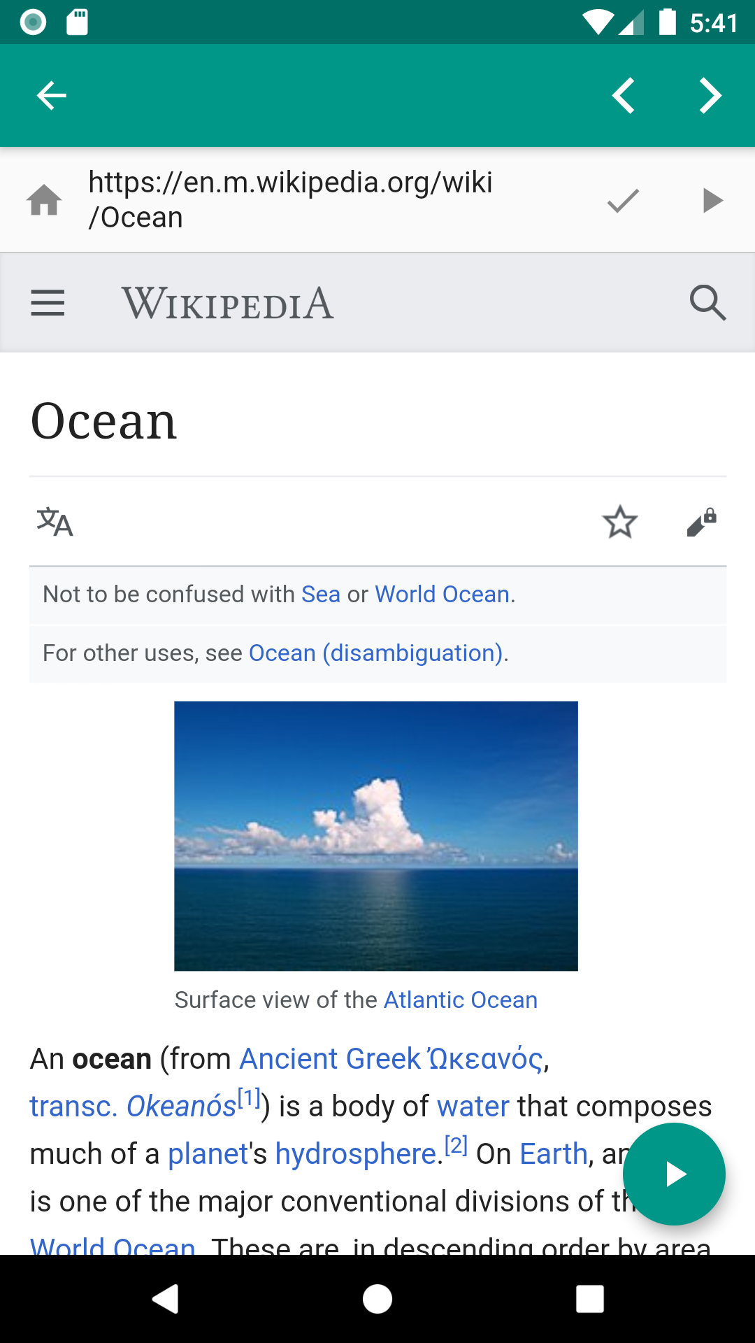755x1343 pixels.
Task: Follow the Ocean (disambiguation) link
Action: pos(376,653)
